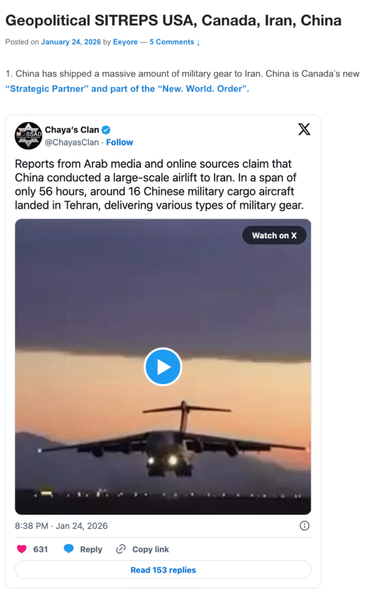The width and height of the screenshot is (370, 594).
Task: Click Read 153 replies button
Action: [x=163, y=570]
